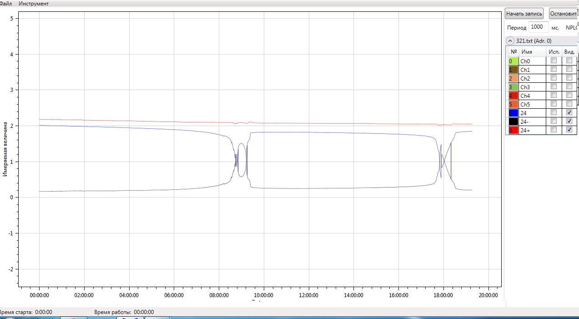Click the brown Ch1 color swatch
Image resolution: width=579 pixels, height=319 pixels.
(x=513, y=70)
